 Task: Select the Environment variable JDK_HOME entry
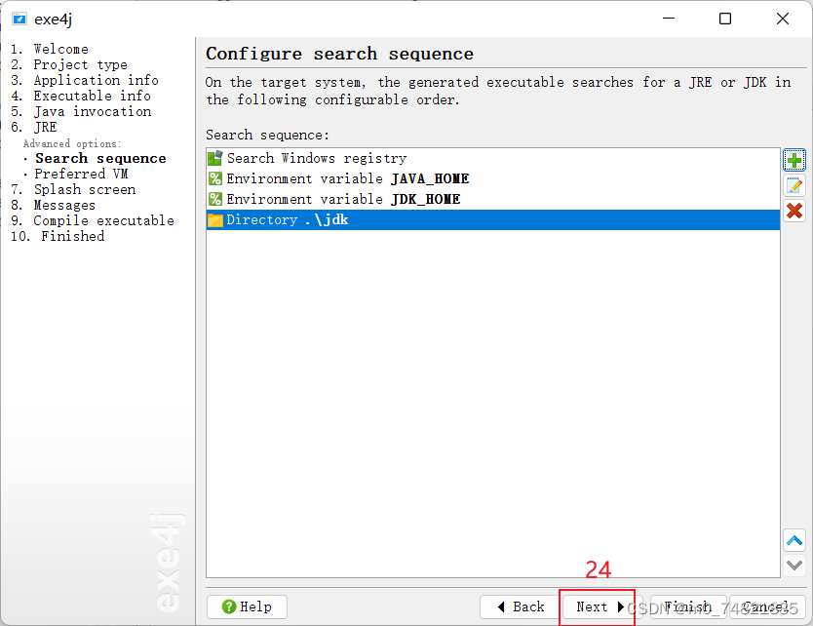coord(317,199)
